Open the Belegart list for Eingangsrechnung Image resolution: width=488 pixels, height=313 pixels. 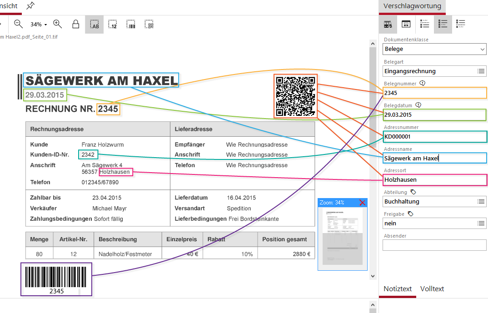pyautogui.click(x=481, y=71)
